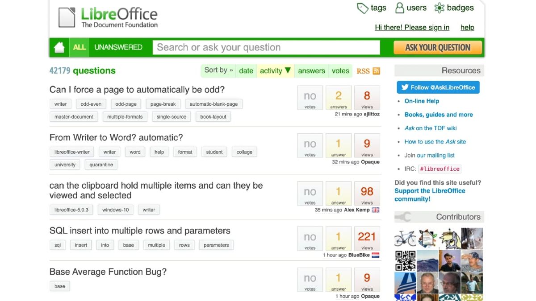Viewport: 536px width, 301px height.
Task: Select the 'writer' tag under the first question
Action: [60, 104]
